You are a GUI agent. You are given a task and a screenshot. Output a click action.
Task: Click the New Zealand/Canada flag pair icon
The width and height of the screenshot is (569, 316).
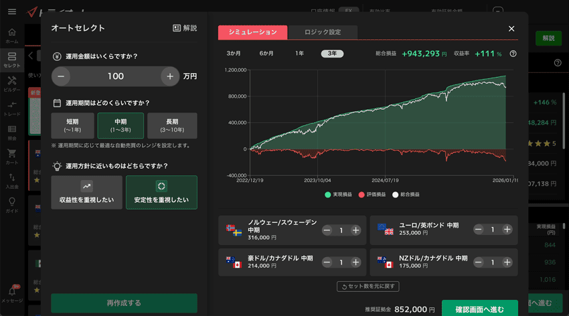[386, 262]
